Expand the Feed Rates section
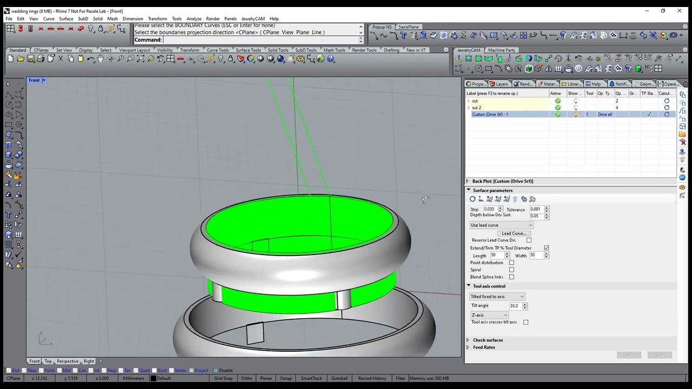This screenshot has width=692, height=389. pyautogui.click(x=468, y=347)
